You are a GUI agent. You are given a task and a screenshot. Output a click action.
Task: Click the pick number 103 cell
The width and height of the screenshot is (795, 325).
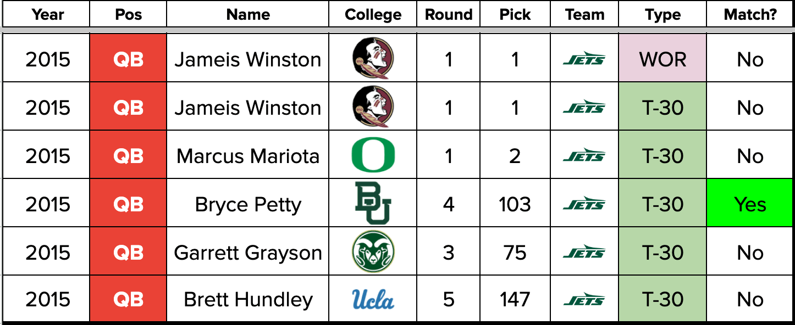(515, 204)
